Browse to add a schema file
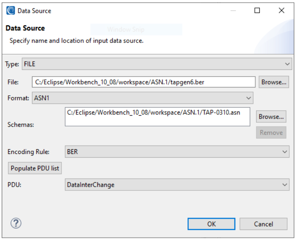 [x=271, y=117]
